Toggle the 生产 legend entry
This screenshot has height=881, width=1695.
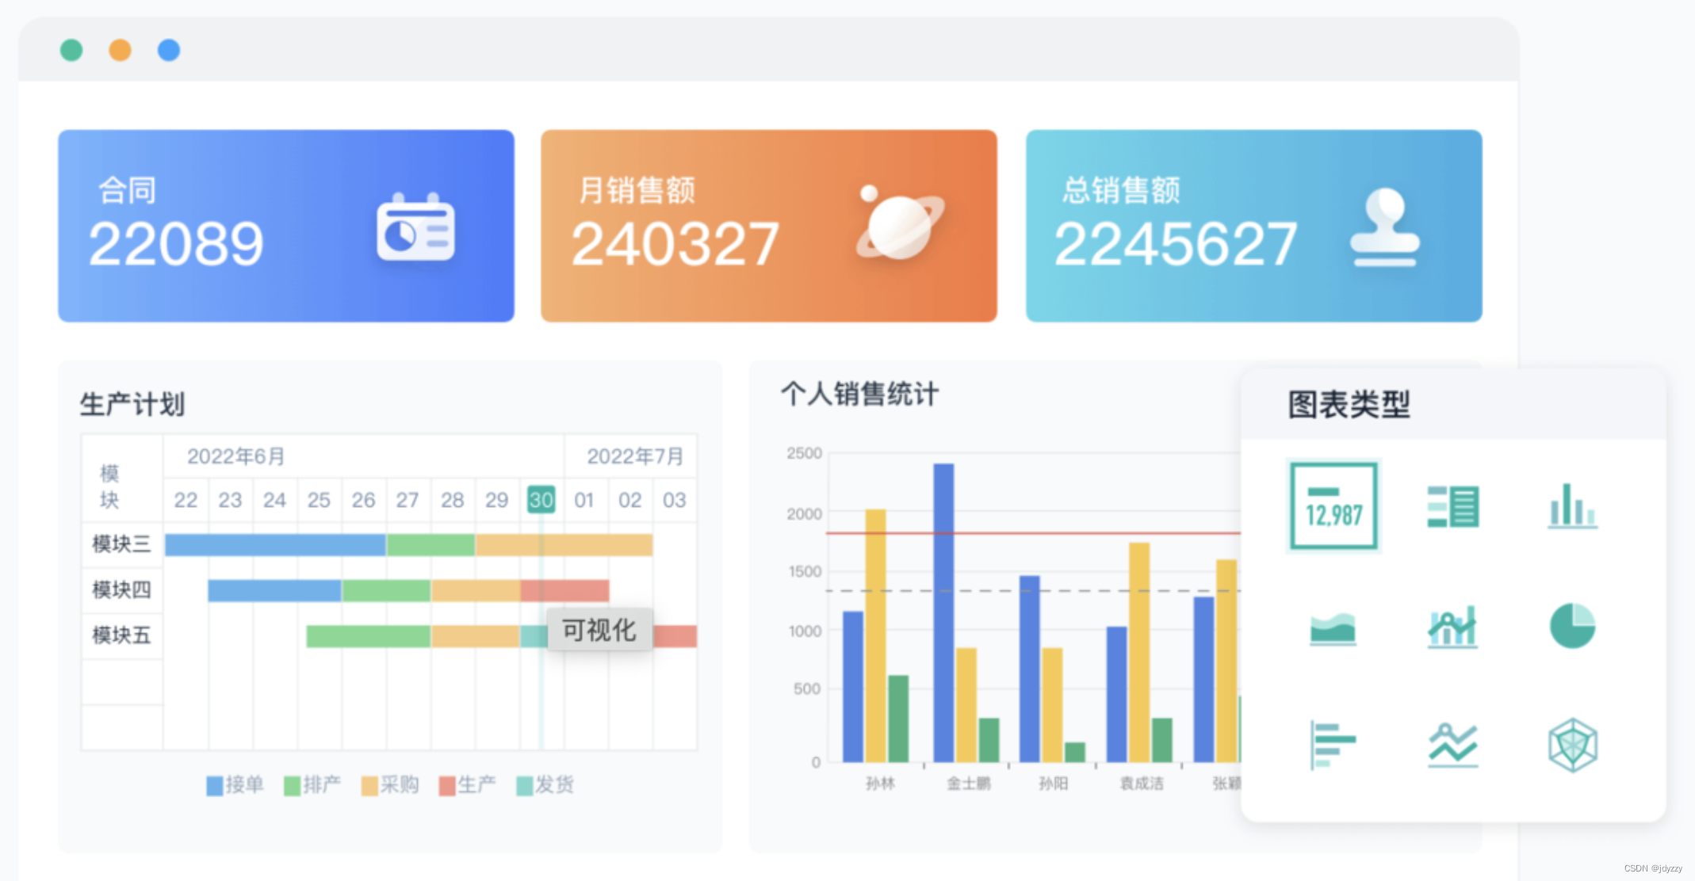[x=468, y=785]
